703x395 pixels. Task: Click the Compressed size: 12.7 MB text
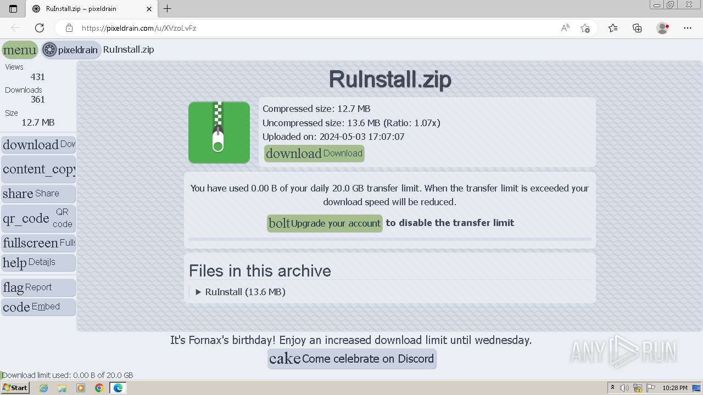(x=316, y=109)
